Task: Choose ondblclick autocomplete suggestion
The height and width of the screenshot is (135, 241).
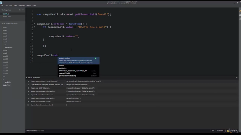Action: tap(79, 68)
